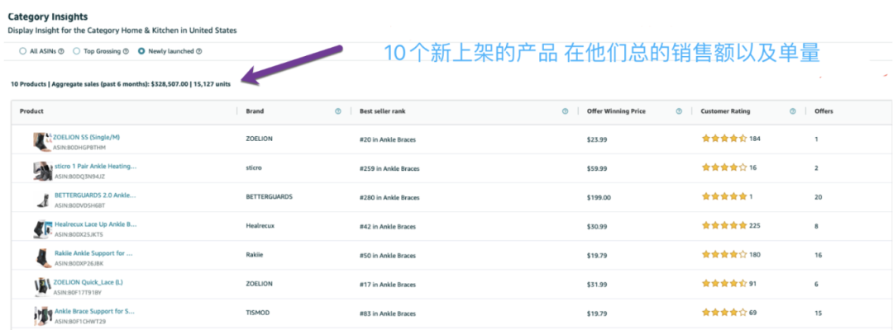The width and height of the screenshot is (893, 330).
Task: Open help icon next to Top Grossing
Action: (x=126, y=51)
